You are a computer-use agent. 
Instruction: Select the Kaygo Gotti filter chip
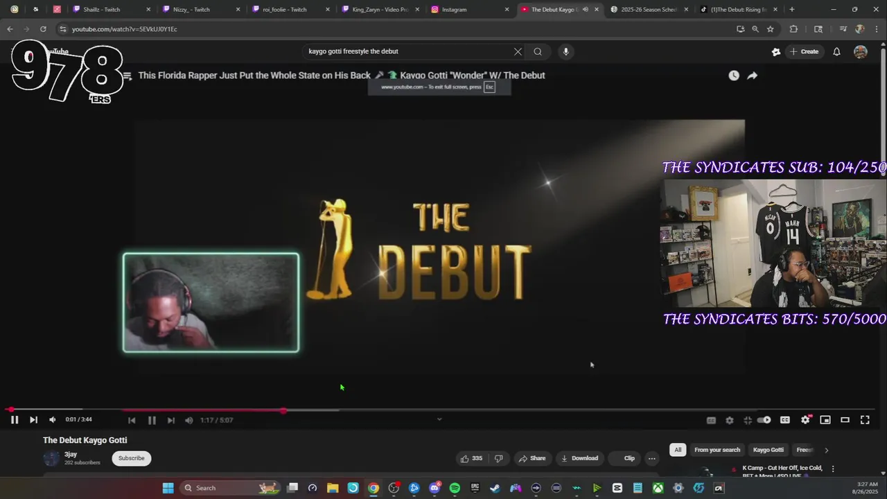tap(768, 450)
